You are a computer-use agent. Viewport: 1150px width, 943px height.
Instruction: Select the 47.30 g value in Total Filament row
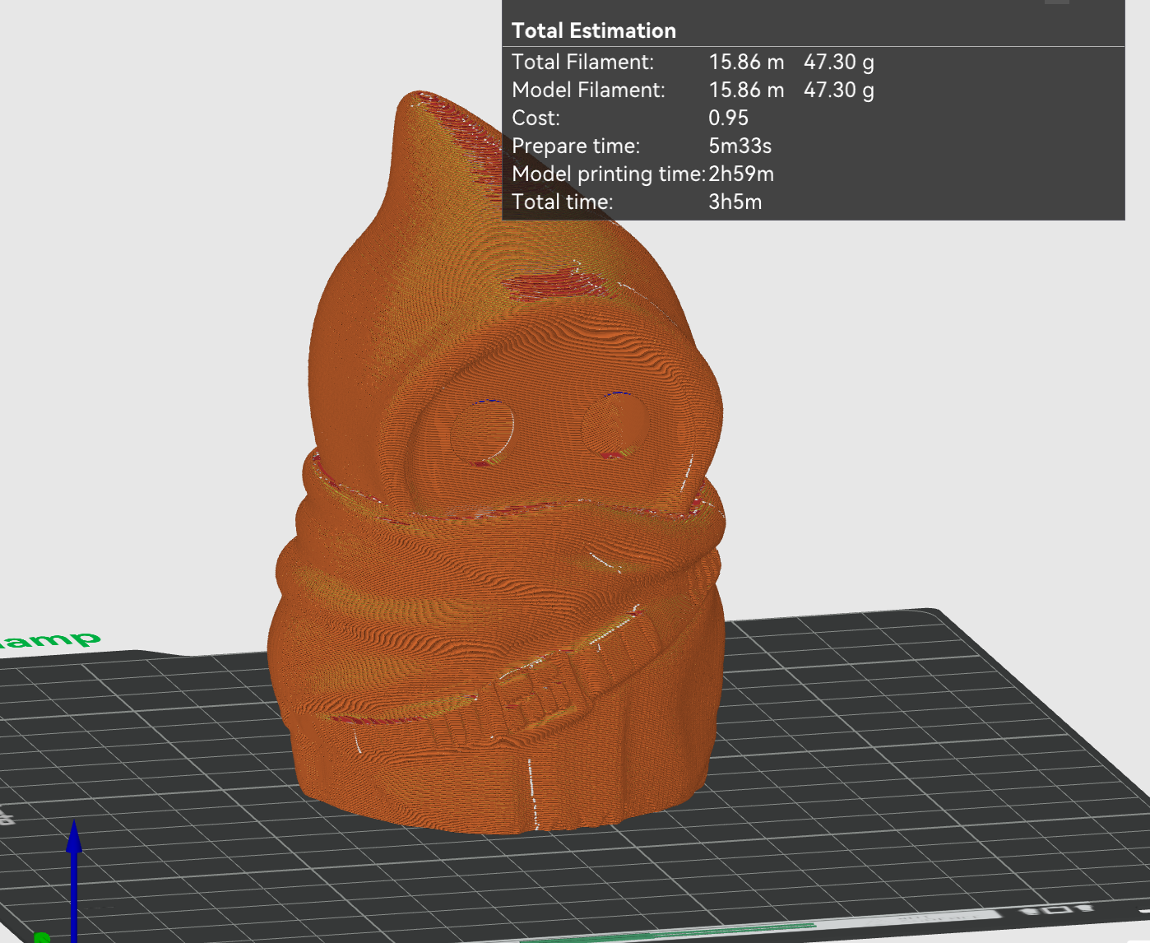click(838, 63)
